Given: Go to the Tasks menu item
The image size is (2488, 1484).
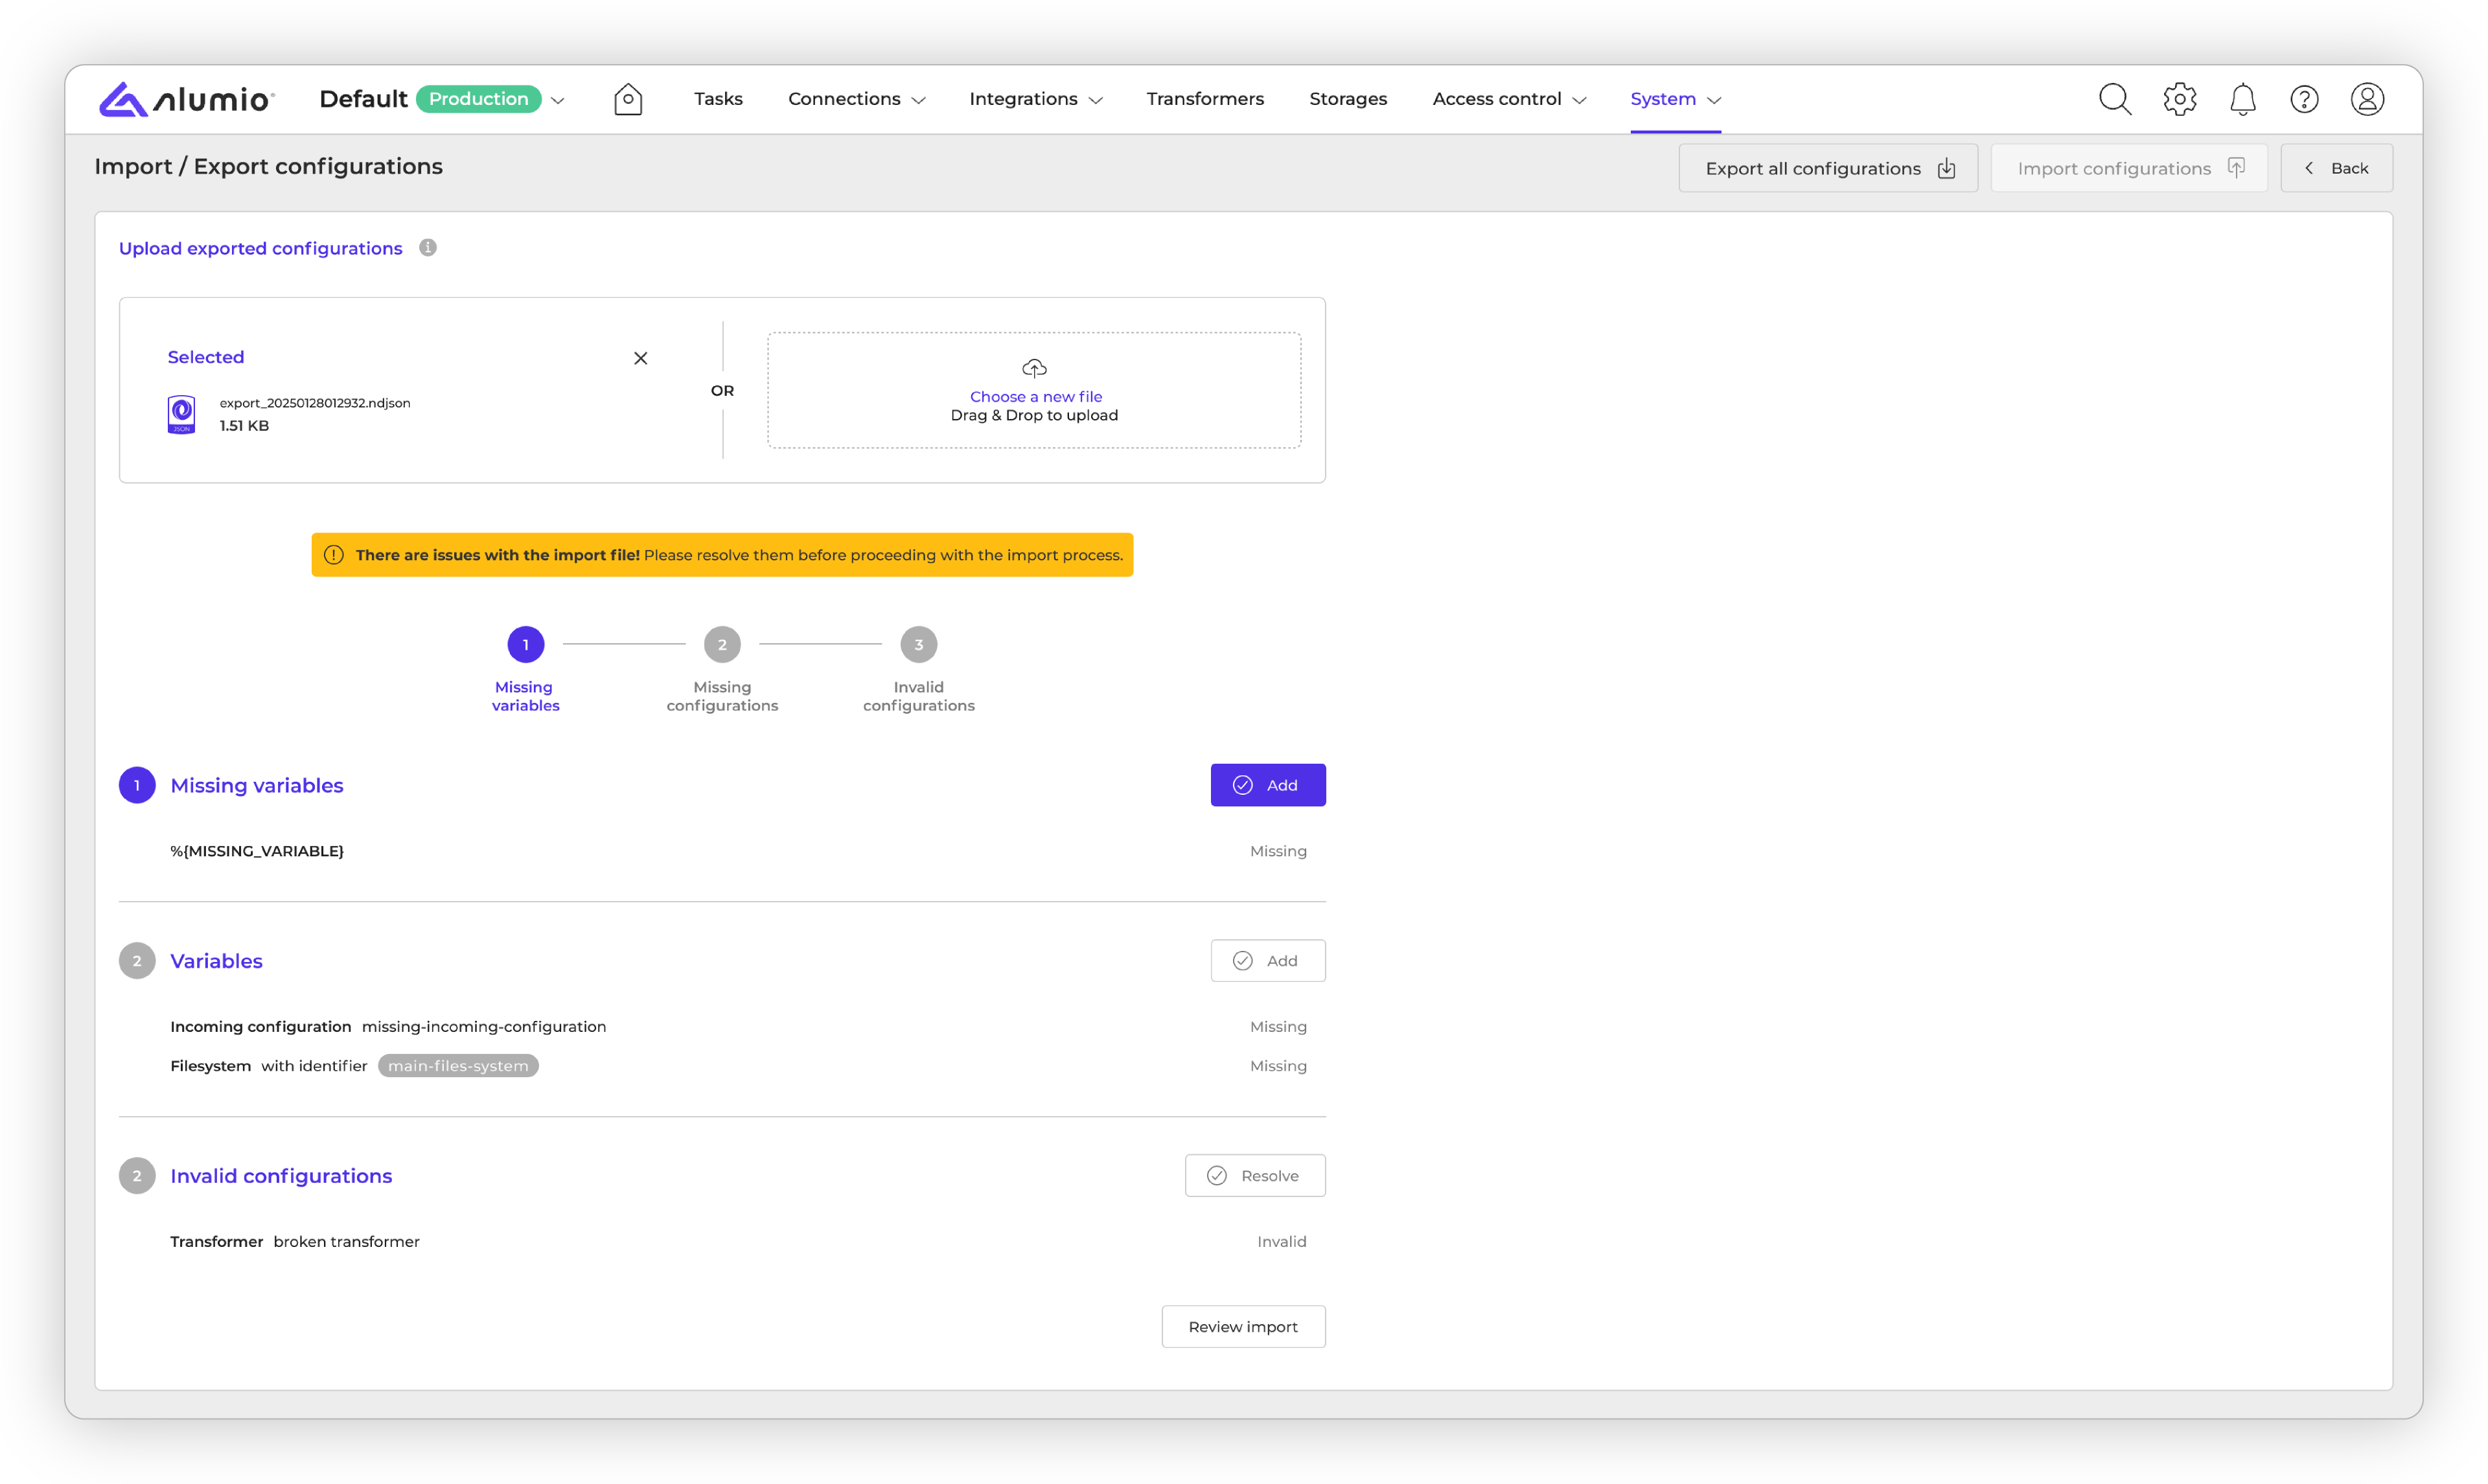Looking at the screenshot, I should [718, 99].
